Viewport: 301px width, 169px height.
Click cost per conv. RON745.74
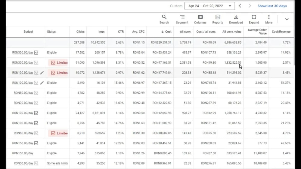(x=208, y=83)
